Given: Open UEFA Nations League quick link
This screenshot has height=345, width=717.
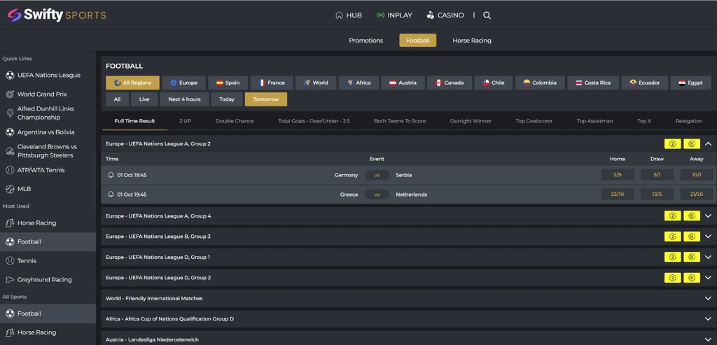Looking at the screenshot, I should click(48, 76).
